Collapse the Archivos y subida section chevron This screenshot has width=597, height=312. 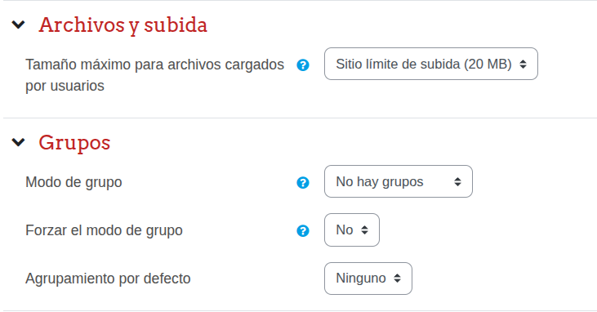point(18,25)
